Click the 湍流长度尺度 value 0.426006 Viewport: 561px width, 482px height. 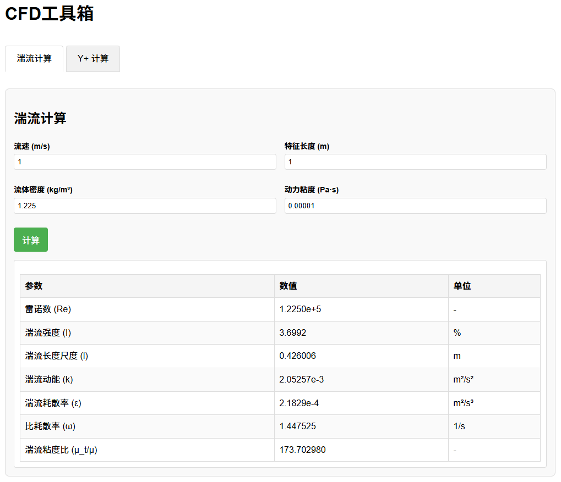(297, 356)
